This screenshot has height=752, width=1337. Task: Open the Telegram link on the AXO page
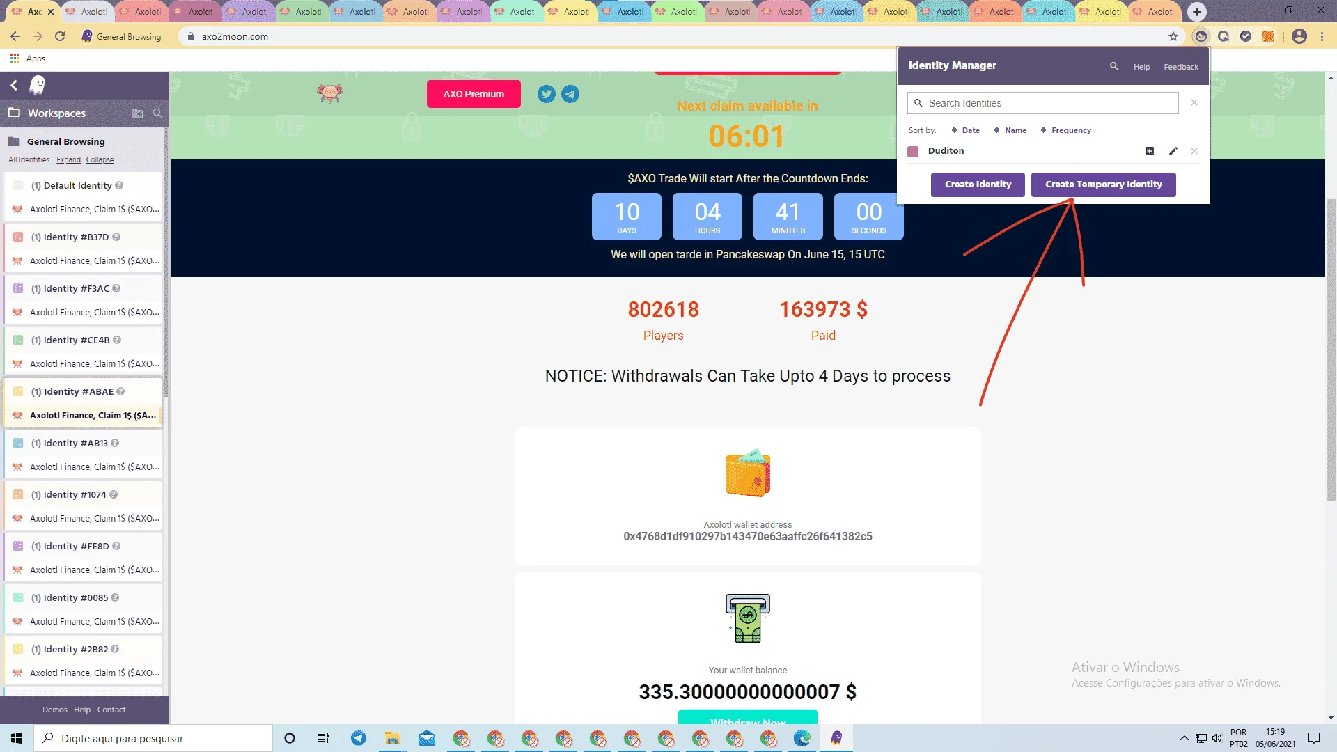pyautogui.click(x=570, y=94)
